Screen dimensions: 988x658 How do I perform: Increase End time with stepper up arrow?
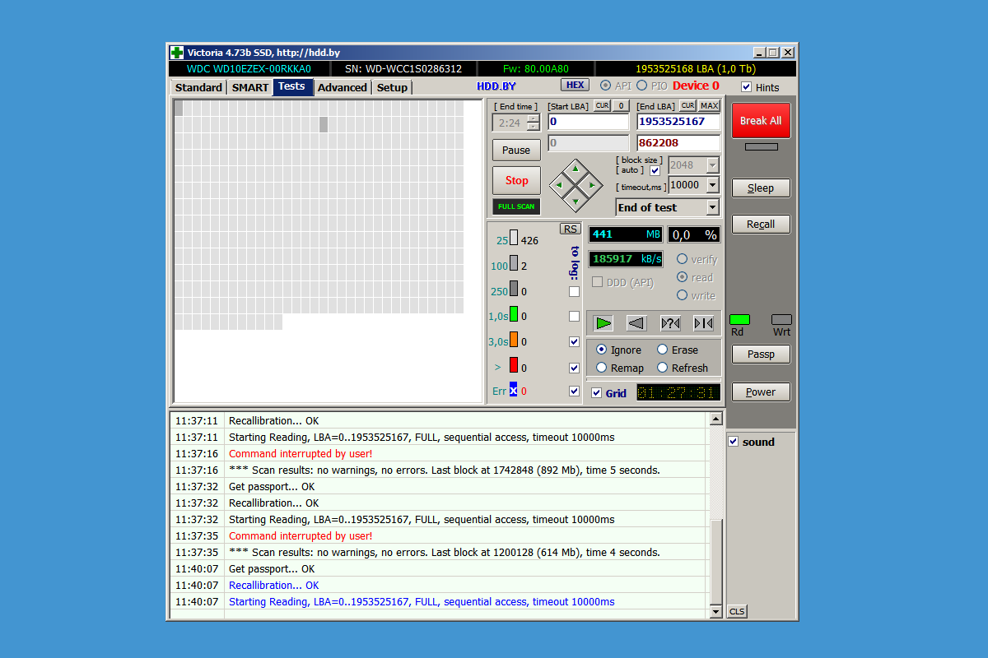533,118
